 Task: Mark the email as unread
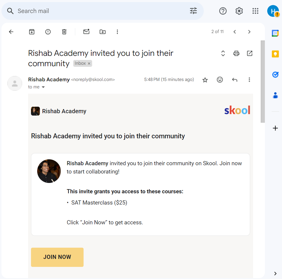pyautogui.click(x=86, y=32)
